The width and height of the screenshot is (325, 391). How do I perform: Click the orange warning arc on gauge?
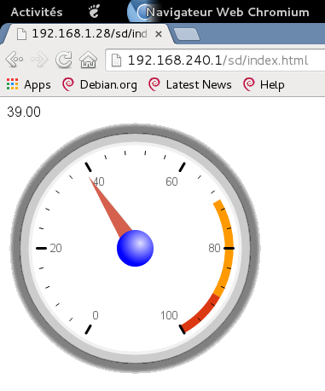point(229,249)
